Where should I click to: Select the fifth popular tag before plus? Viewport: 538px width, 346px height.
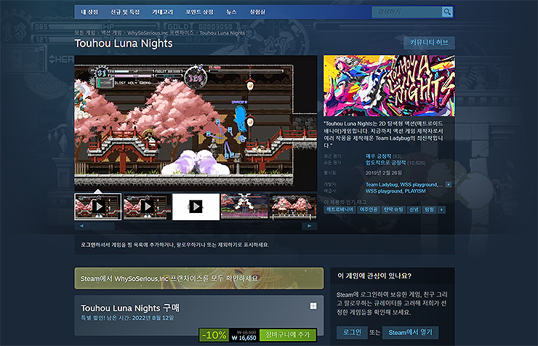(x=429, y=209)
